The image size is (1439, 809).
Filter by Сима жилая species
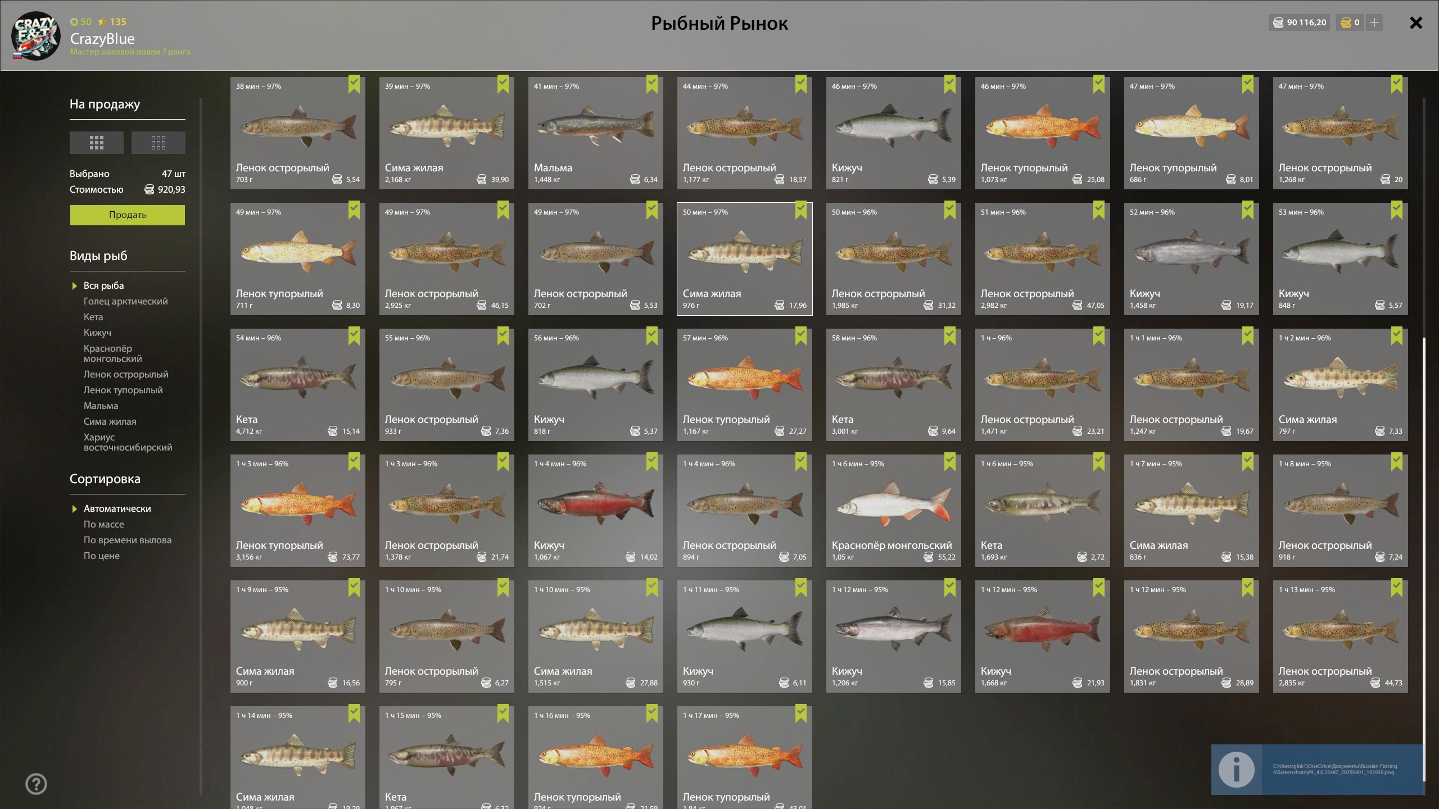click(110, 421)
